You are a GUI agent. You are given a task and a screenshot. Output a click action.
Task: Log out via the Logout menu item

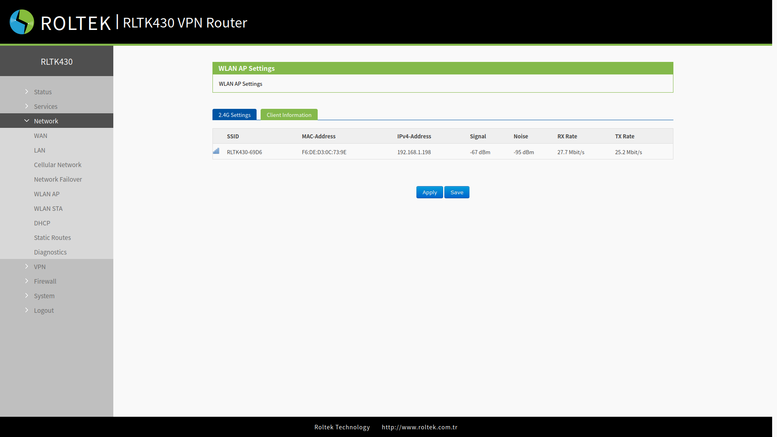(44, 310)
